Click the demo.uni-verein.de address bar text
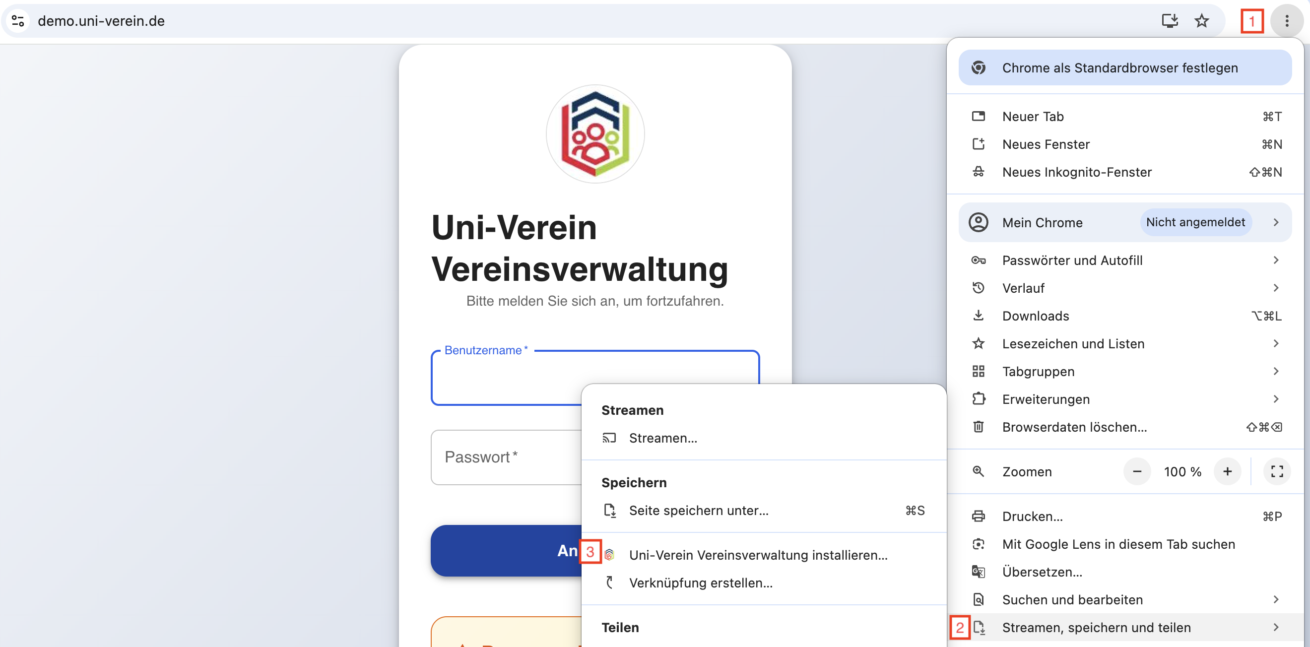This screenshot has height=647, width=1310. click(101, 21)
